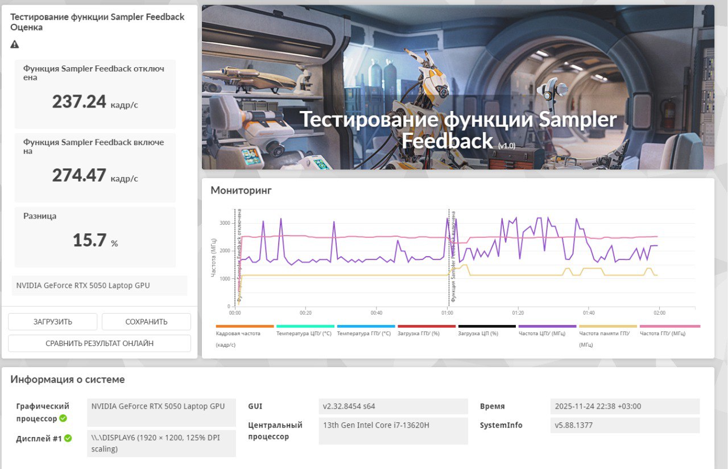Click the Sampler Feedback robot banner image
728x469 pixels.
click(458, 87)
